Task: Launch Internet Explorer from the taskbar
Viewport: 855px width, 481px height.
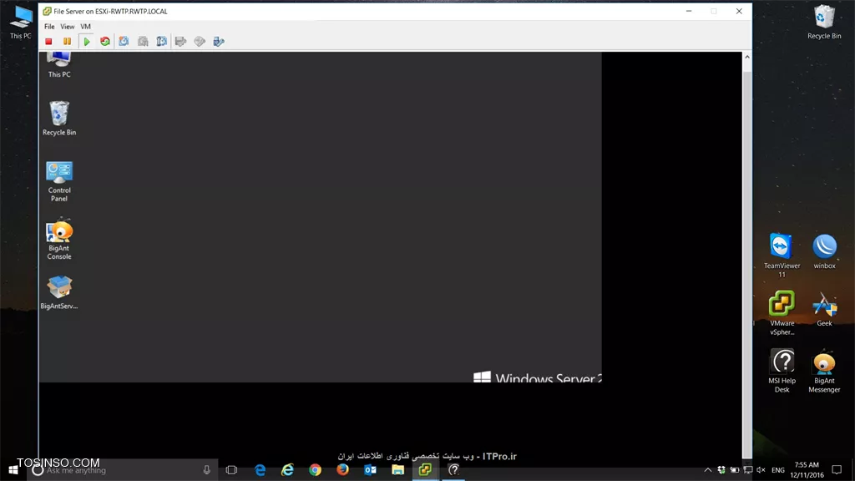Action: pyautogui.click(x=287, y=469)
